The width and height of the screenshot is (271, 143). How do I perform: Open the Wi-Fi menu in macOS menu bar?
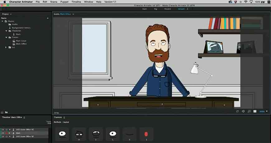[x=245, y=2]
